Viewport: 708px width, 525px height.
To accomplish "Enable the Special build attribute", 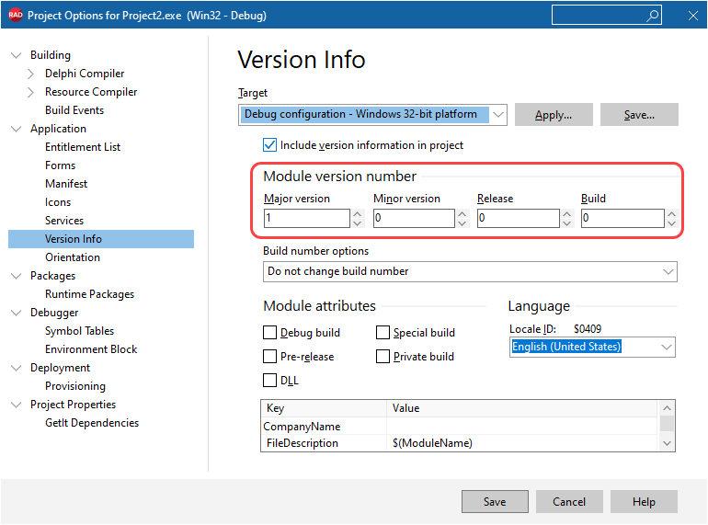I will click(x=383, y=333).
